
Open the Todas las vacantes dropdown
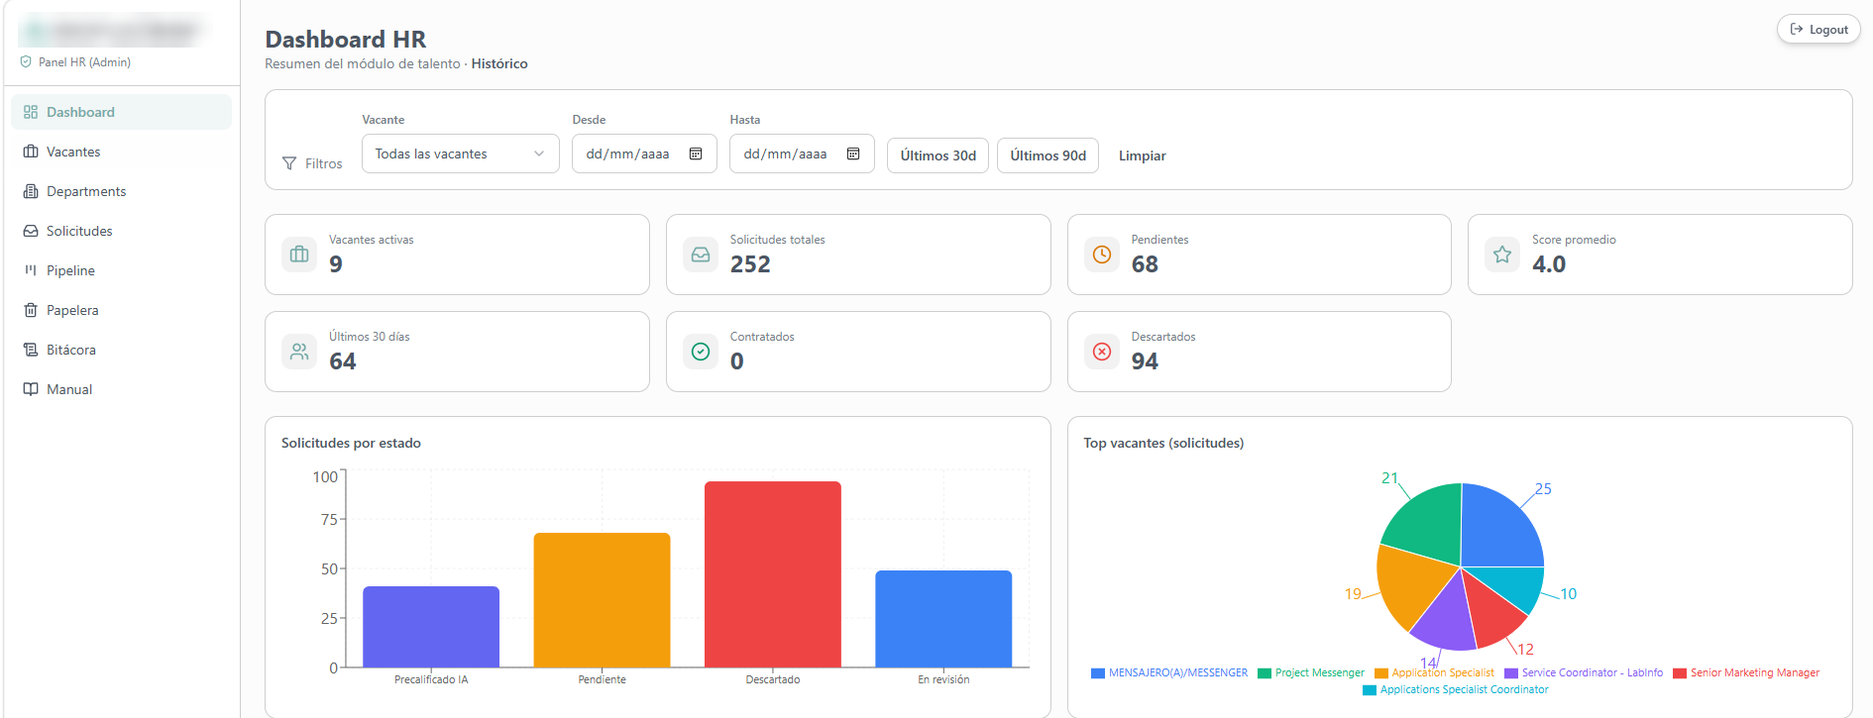(x=461, y=154)
